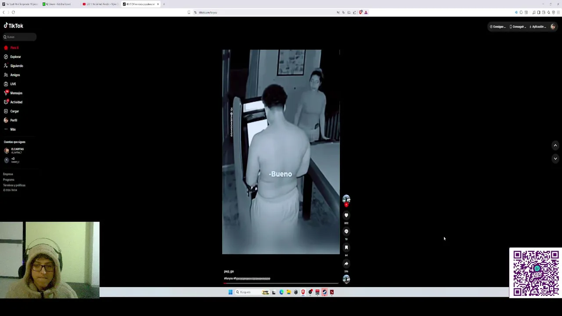
Task: Open File Explorer from taskbar
Action: pyautogui.click(x=288, y=292)
